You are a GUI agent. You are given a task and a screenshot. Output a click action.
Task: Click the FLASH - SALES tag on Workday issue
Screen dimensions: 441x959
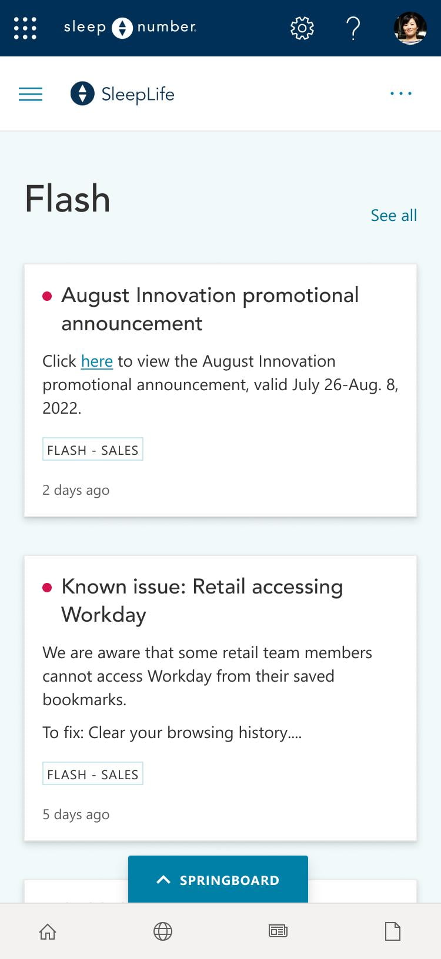click(x=92, y=773)
